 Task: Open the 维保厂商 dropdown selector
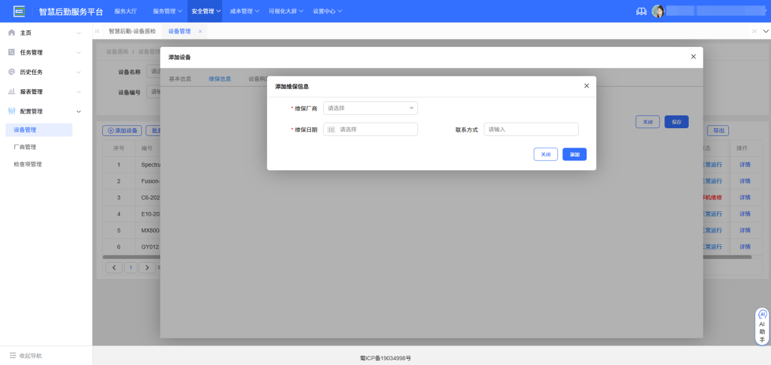point(370,107)
